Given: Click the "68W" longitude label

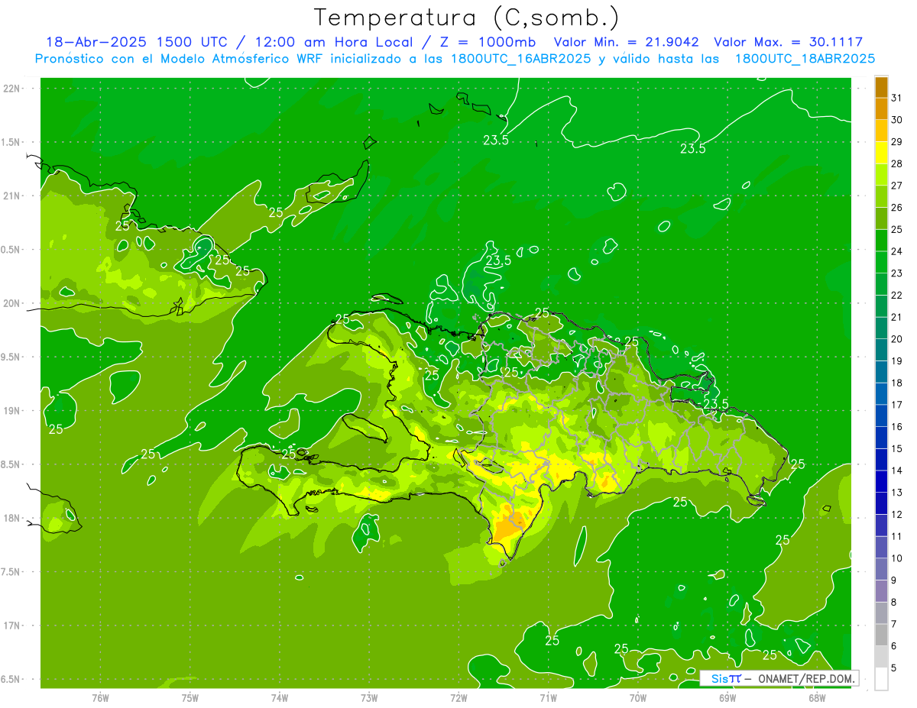Looking at the screenshot, I should pyautogui.click(x=816, y=698).
